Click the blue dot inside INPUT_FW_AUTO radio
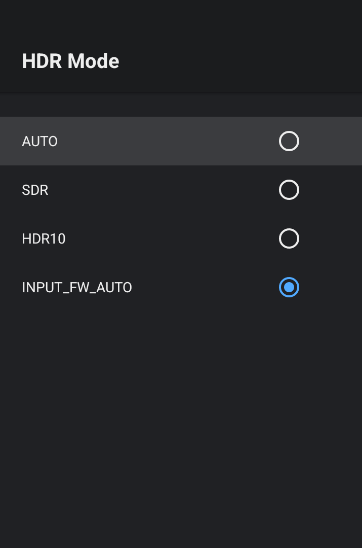The width and height of the screenshot is (362, 548). point(289,287)
